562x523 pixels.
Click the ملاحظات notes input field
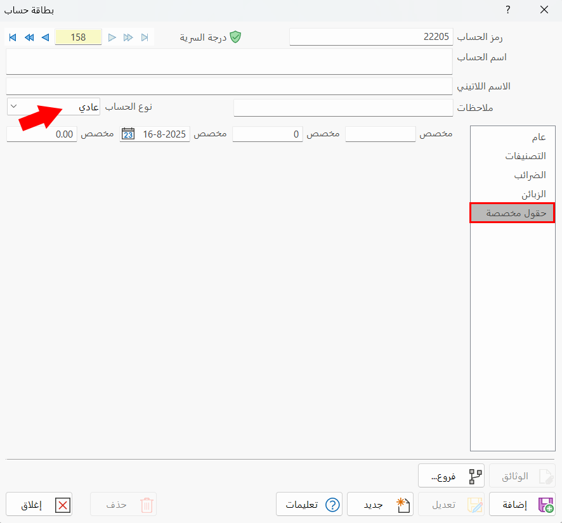click(x=343, y=108)
